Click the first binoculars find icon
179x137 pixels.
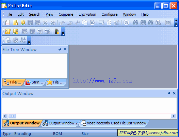pos(136,22)
